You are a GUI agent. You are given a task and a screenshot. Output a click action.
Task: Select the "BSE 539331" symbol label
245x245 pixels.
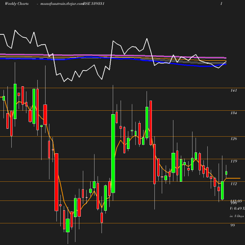[x=94, y=3]
